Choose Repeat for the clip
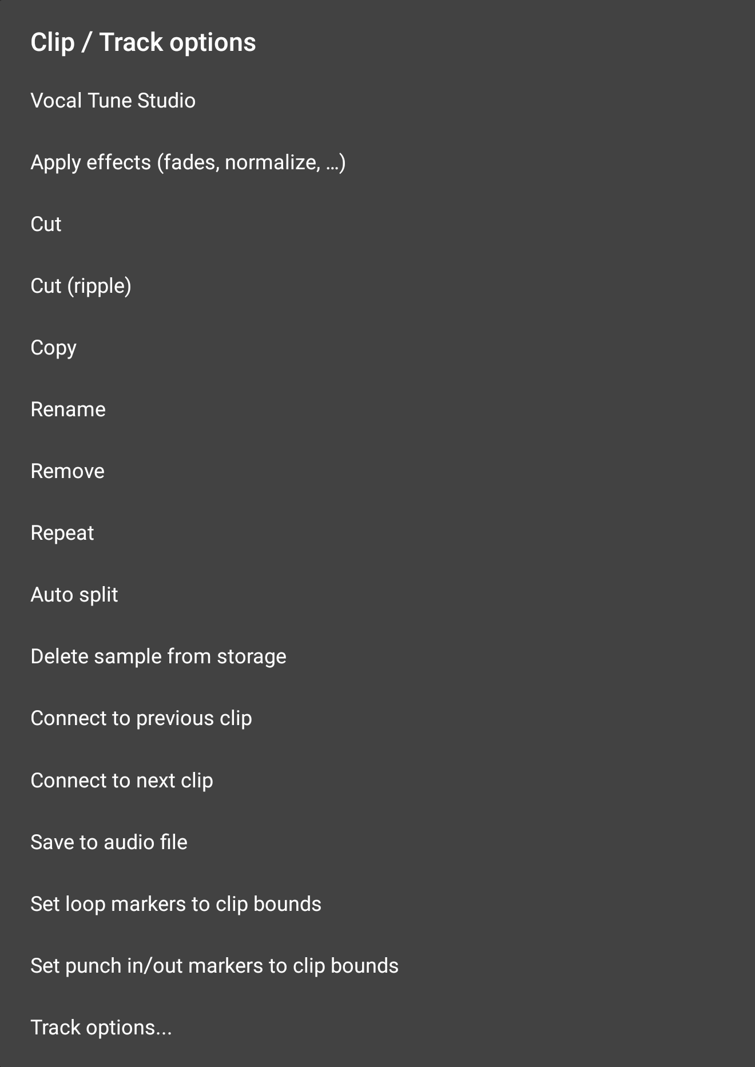The height and width of the screenshot is (1067, 755). pyautogui.click(x=62, y=533)
